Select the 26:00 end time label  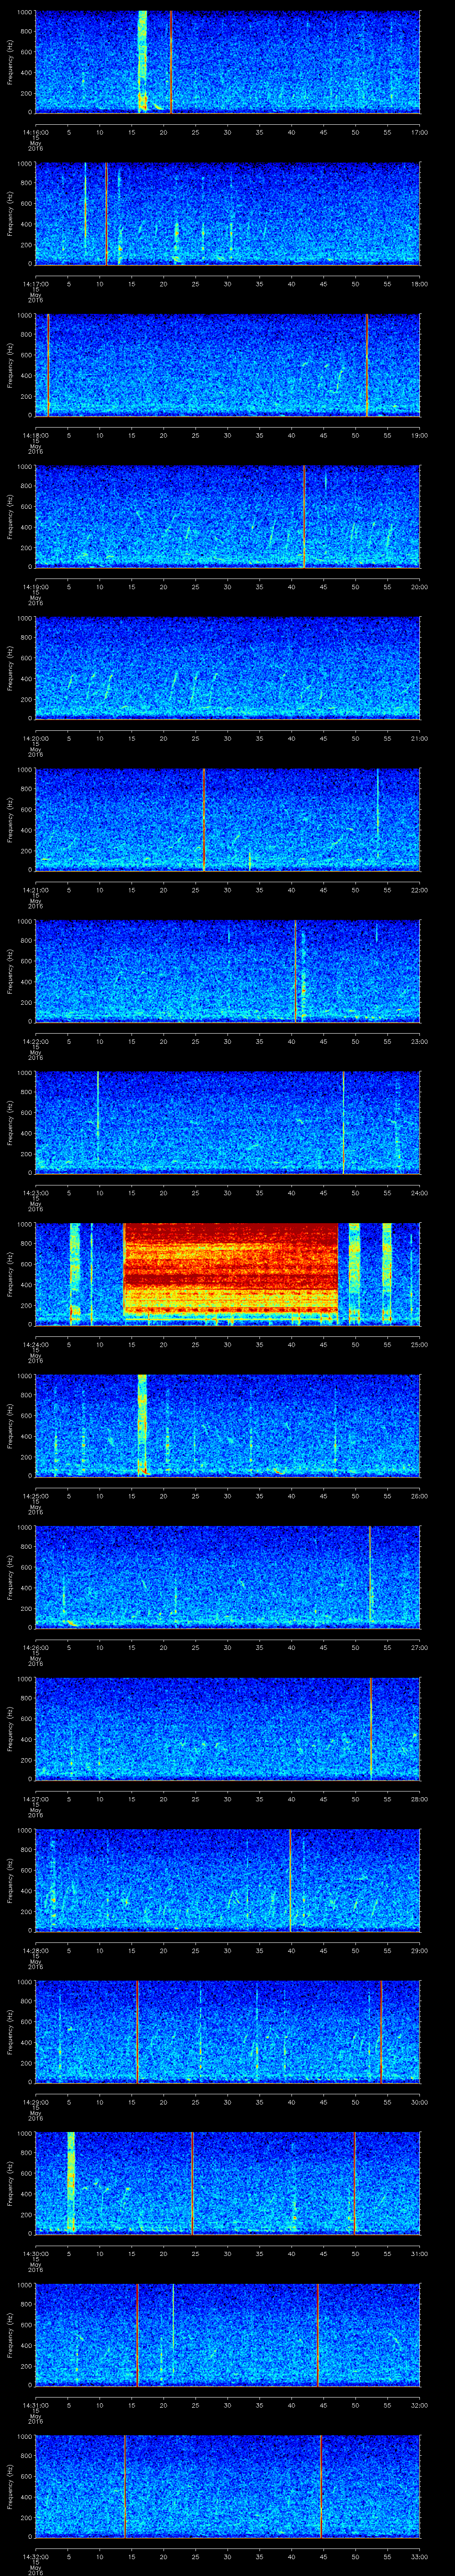419,1496
